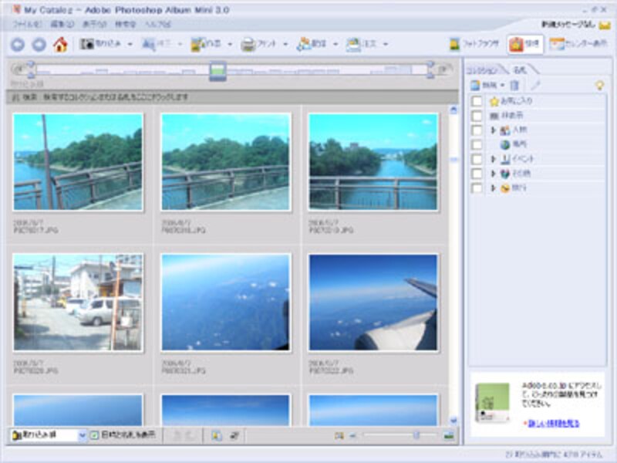Click the rotate left icon in bottom bar

pos(177,435)
